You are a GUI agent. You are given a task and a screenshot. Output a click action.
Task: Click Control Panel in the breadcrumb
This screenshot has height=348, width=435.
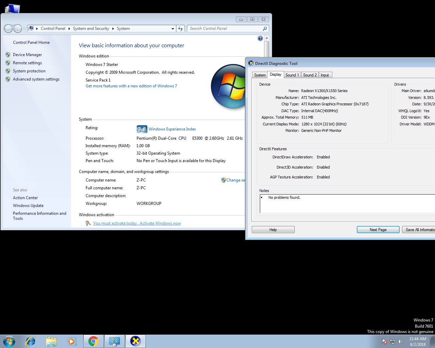(x=53, y=29)
